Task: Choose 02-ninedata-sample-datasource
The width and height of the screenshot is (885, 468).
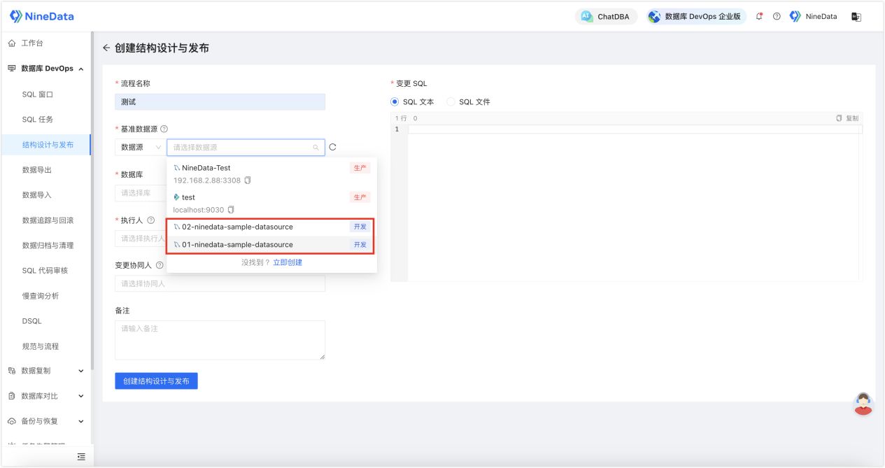Action: point(271,227)
